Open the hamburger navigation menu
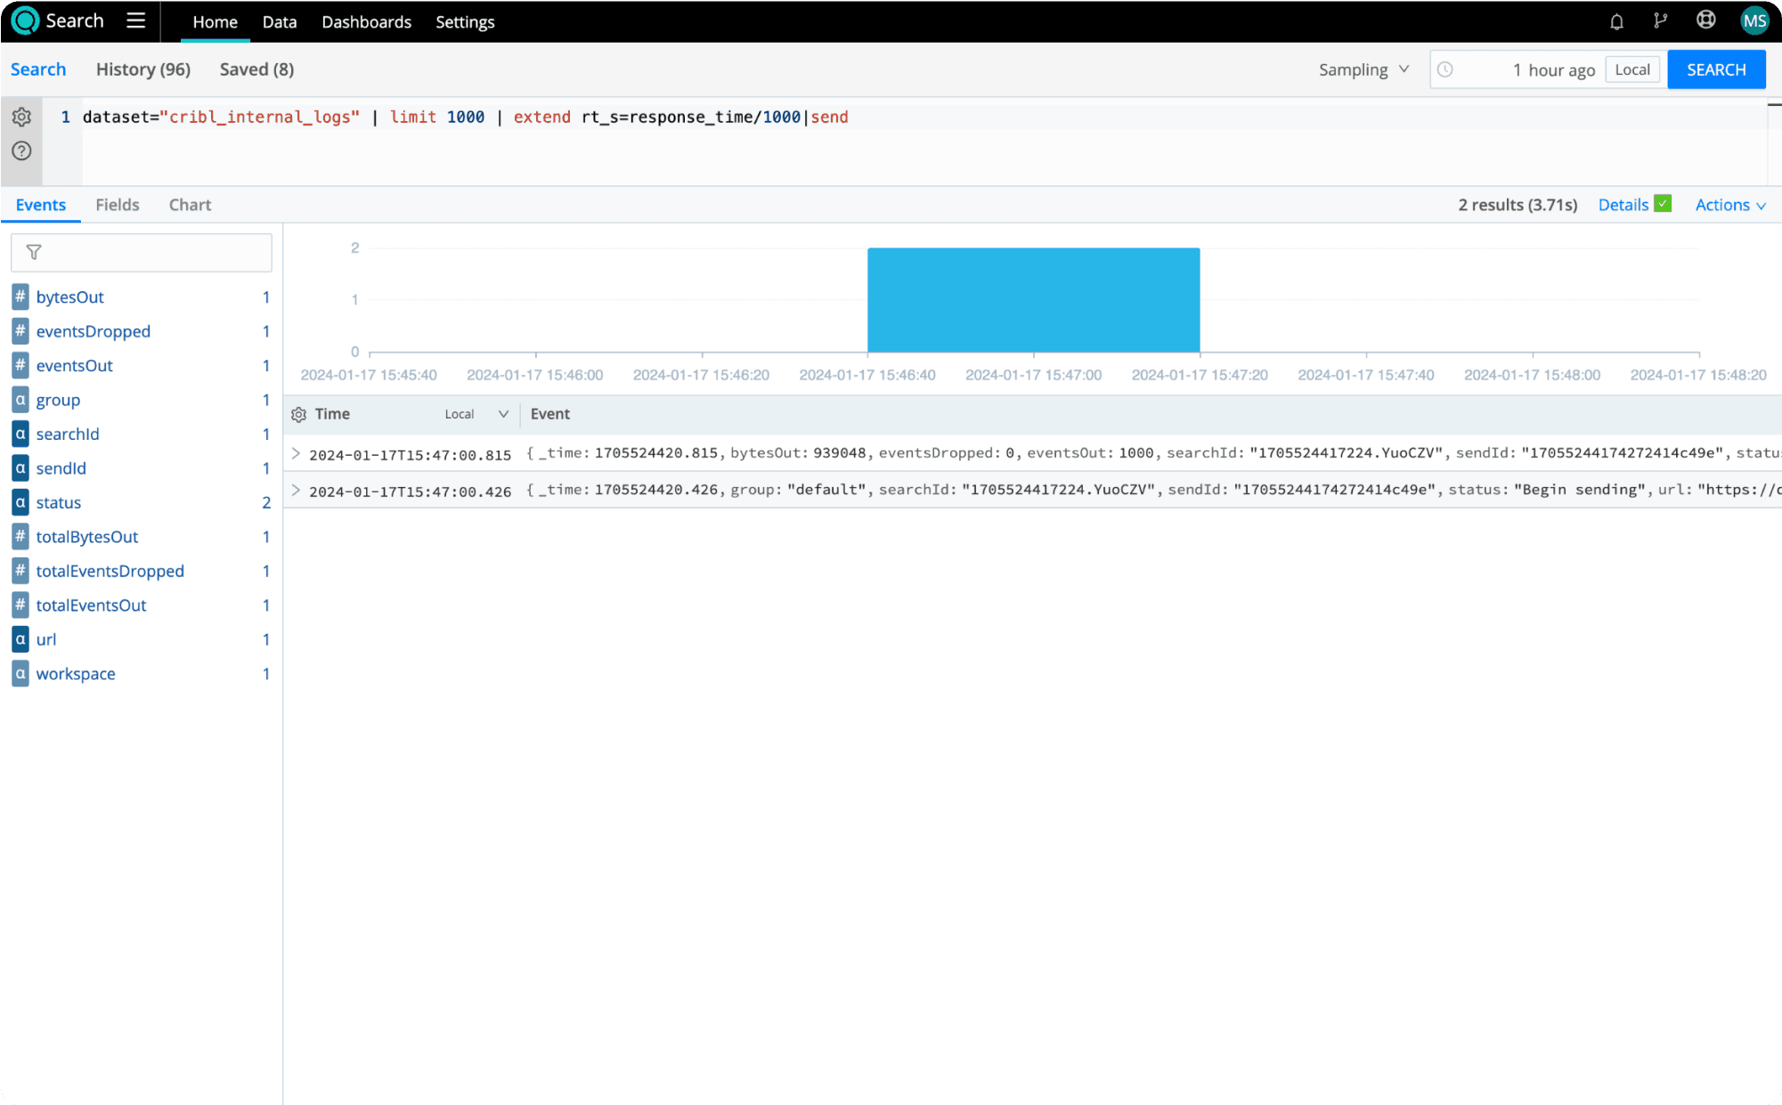This screenshot has width=1782, height=1105. [135, 20]
